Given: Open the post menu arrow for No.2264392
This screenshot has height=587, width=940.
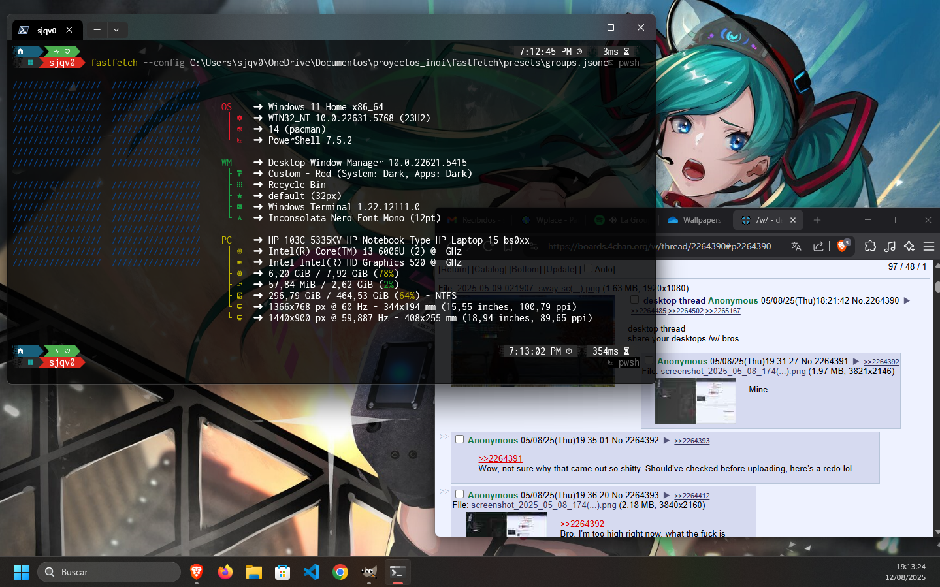Looking at the screenshot, I should click(x=666, y=440).
